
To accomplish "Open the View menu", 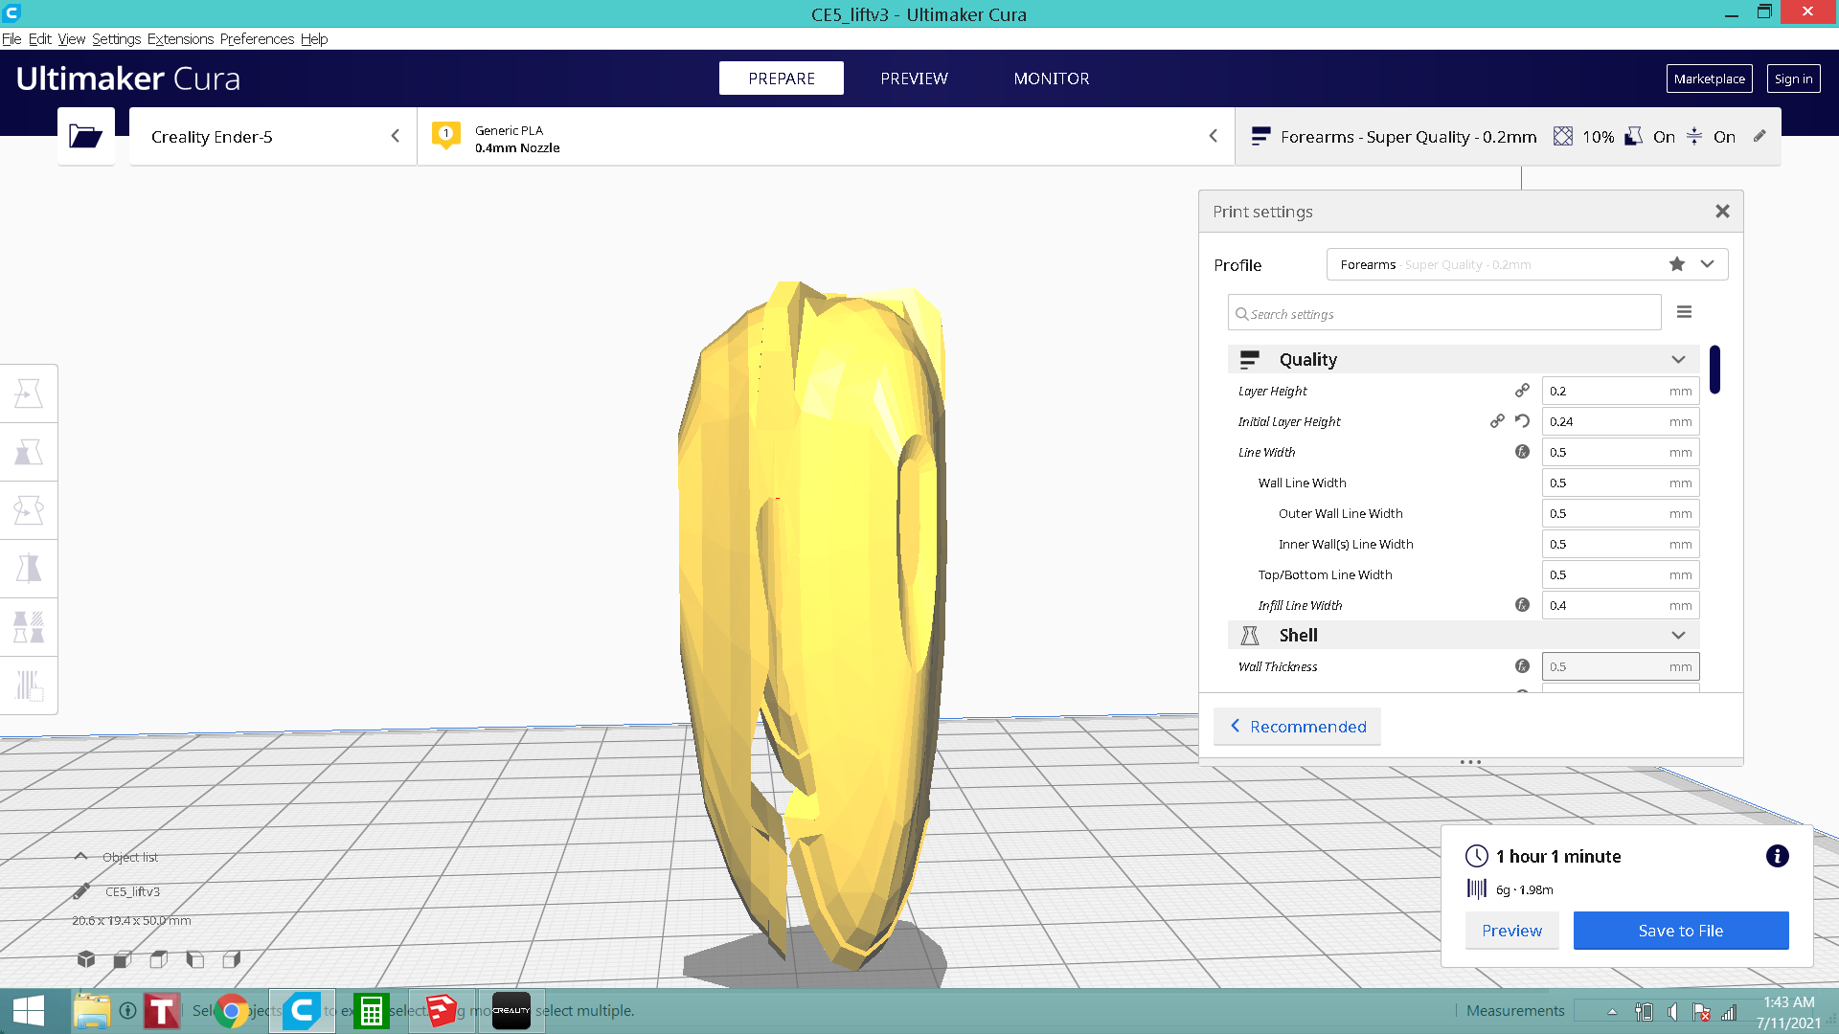I will [x=72, y=39].
